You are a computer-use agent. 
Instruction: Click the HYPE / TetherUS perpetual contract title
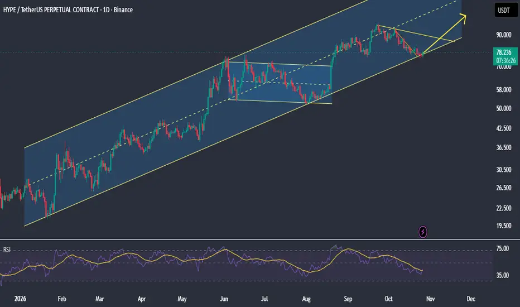68,10
